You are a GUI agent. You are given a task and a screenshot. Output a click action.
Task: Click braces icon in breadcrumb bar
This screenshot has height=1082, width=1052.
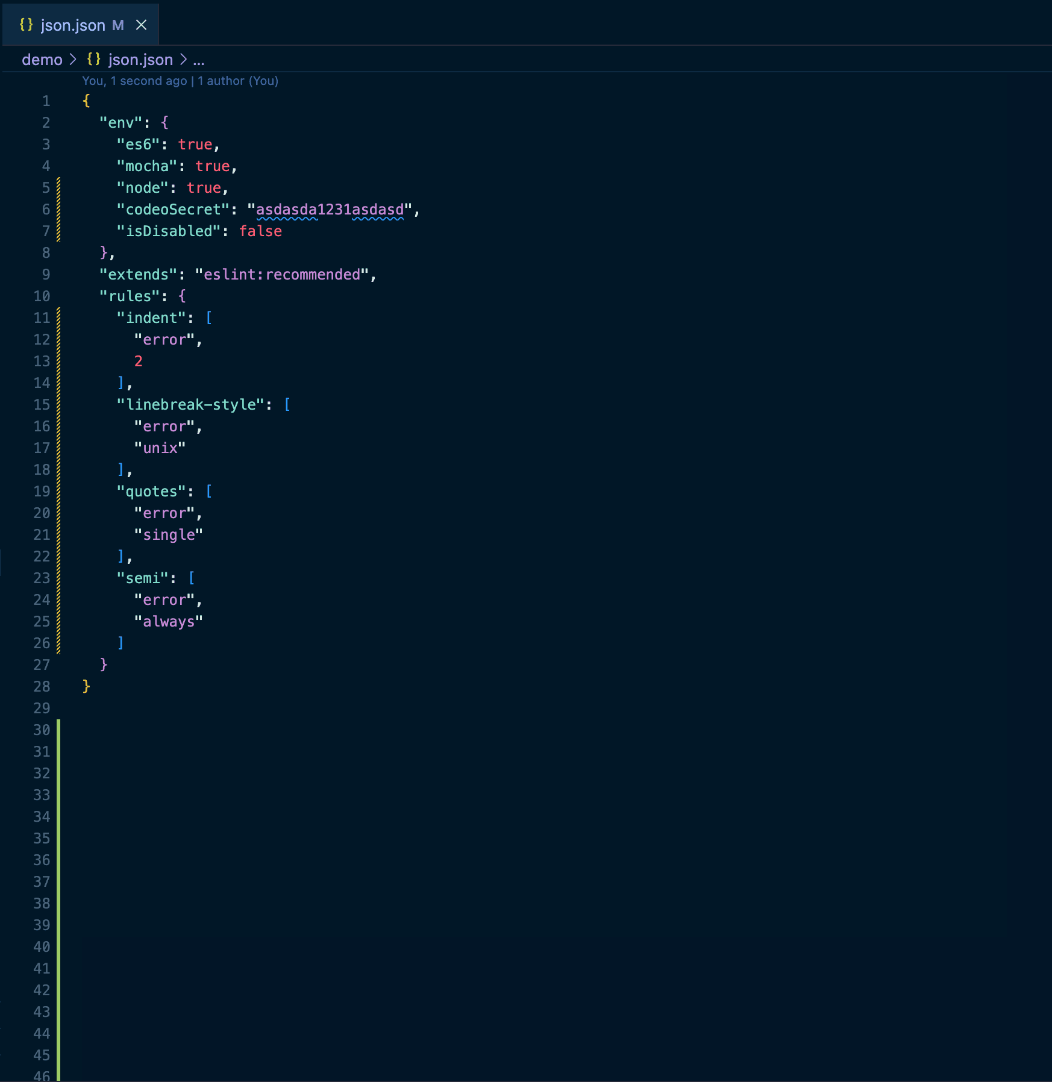point(93,59)
